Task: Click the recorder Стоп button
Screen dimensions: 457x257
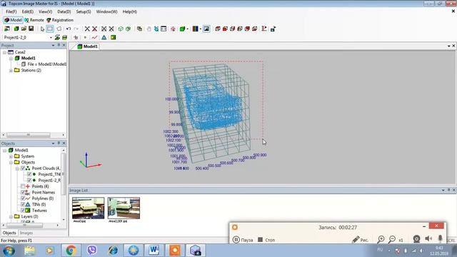Action: click(266, 240)
